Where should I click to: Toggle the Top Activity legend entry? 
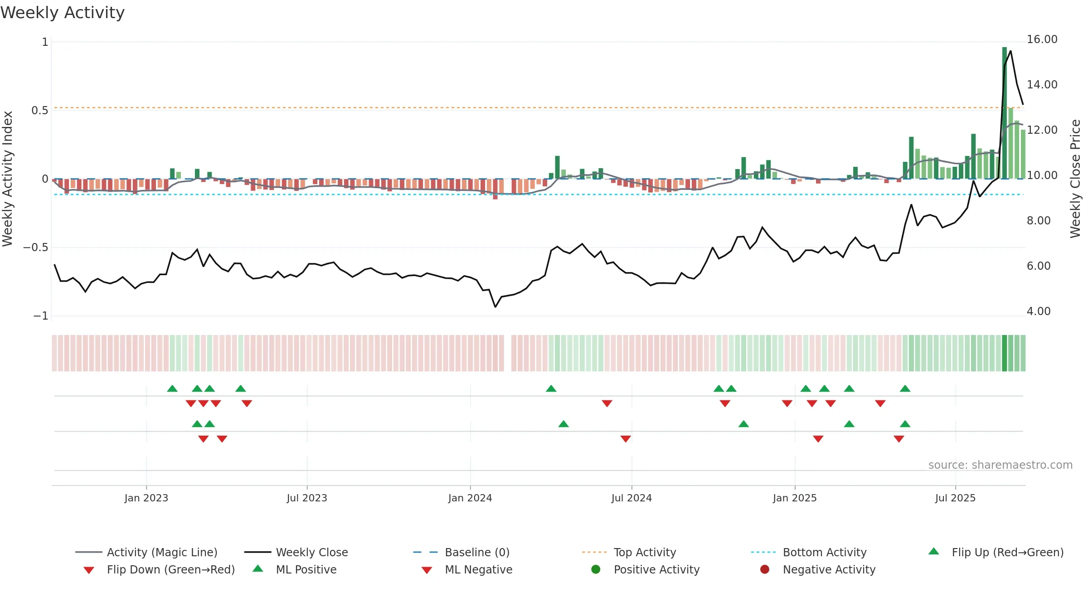[629, 552]
